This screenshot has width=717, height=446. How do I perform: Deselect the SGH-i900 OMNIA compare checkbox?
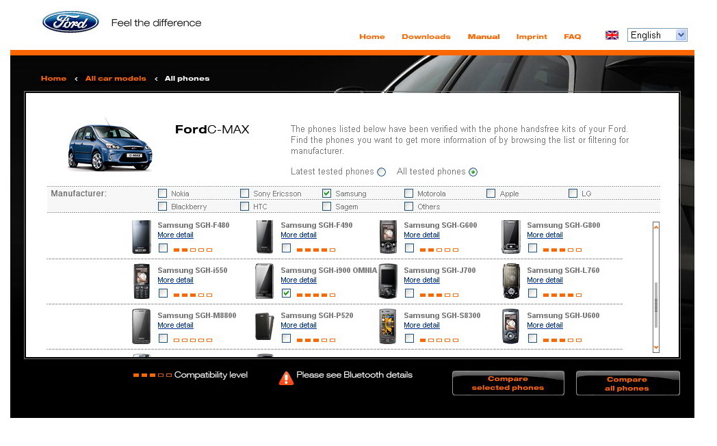pyautogui.click(x=286, y=293)
